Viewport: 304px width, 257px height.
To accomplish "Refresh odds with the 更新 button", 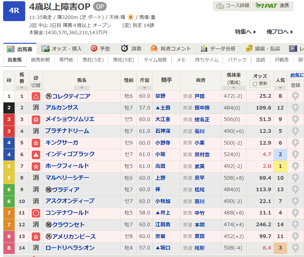I will (x=260, y=84).
